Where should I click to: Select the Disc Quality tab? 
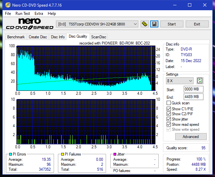point(78,36)
